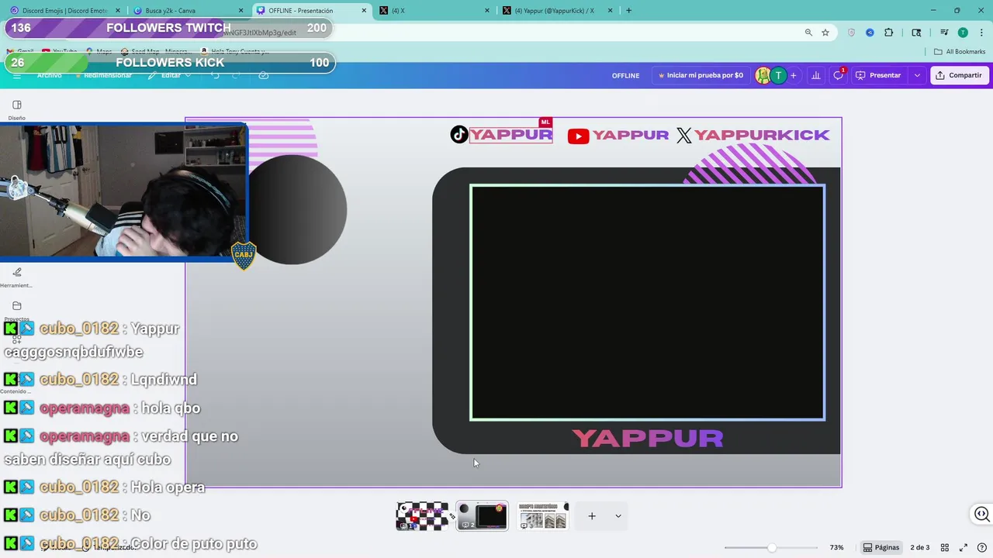Open the Diseño panel in sidebar
The height and width of the screenshot is (558, 993).
[x=17, y=109]
